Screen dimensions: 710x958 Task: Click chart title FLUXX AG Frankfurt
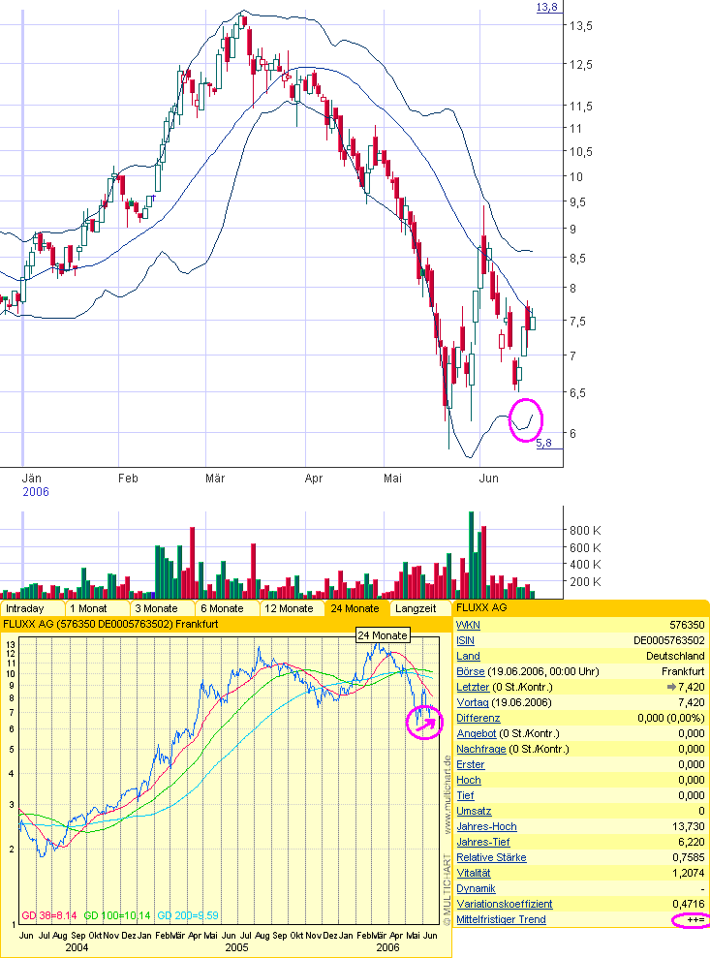tap(110, 625)
